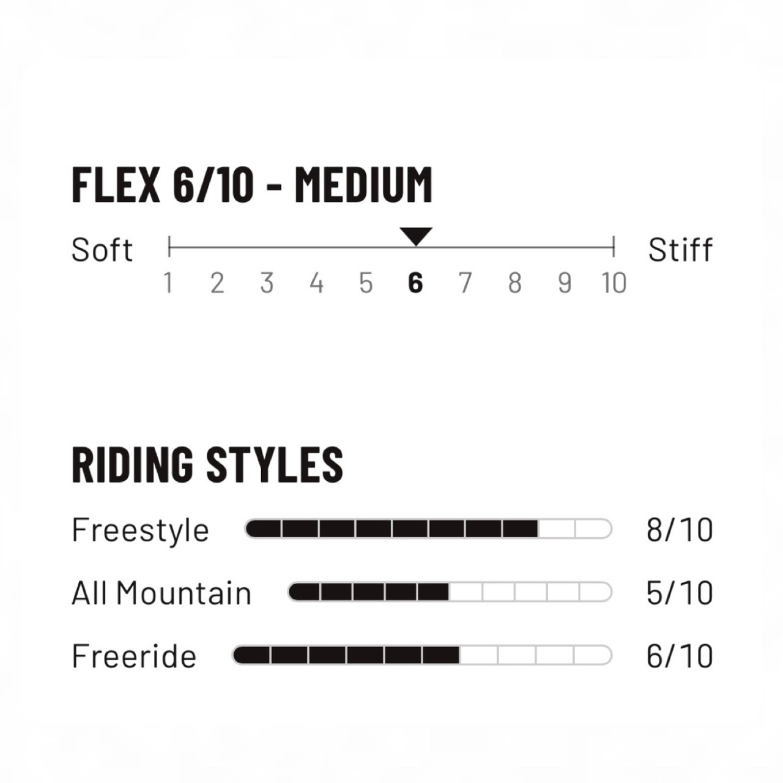Select number 3 on flex scale
This screenshot has width=783, height=783.
267,283
